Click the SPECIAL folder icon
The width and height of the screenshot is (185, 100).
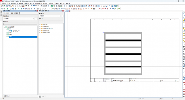42,25
